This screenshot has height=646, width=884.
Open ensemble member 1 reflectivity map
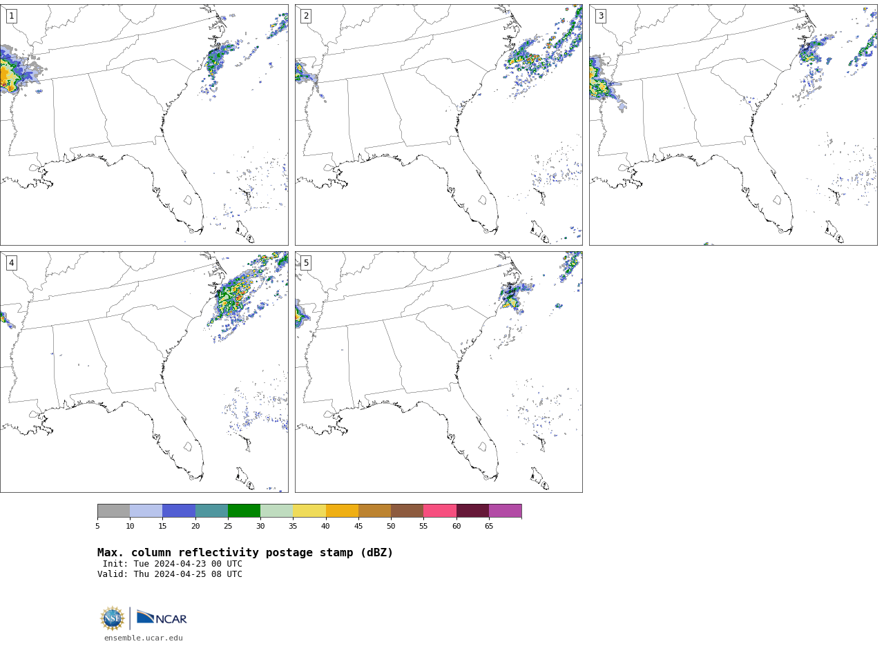144,125
